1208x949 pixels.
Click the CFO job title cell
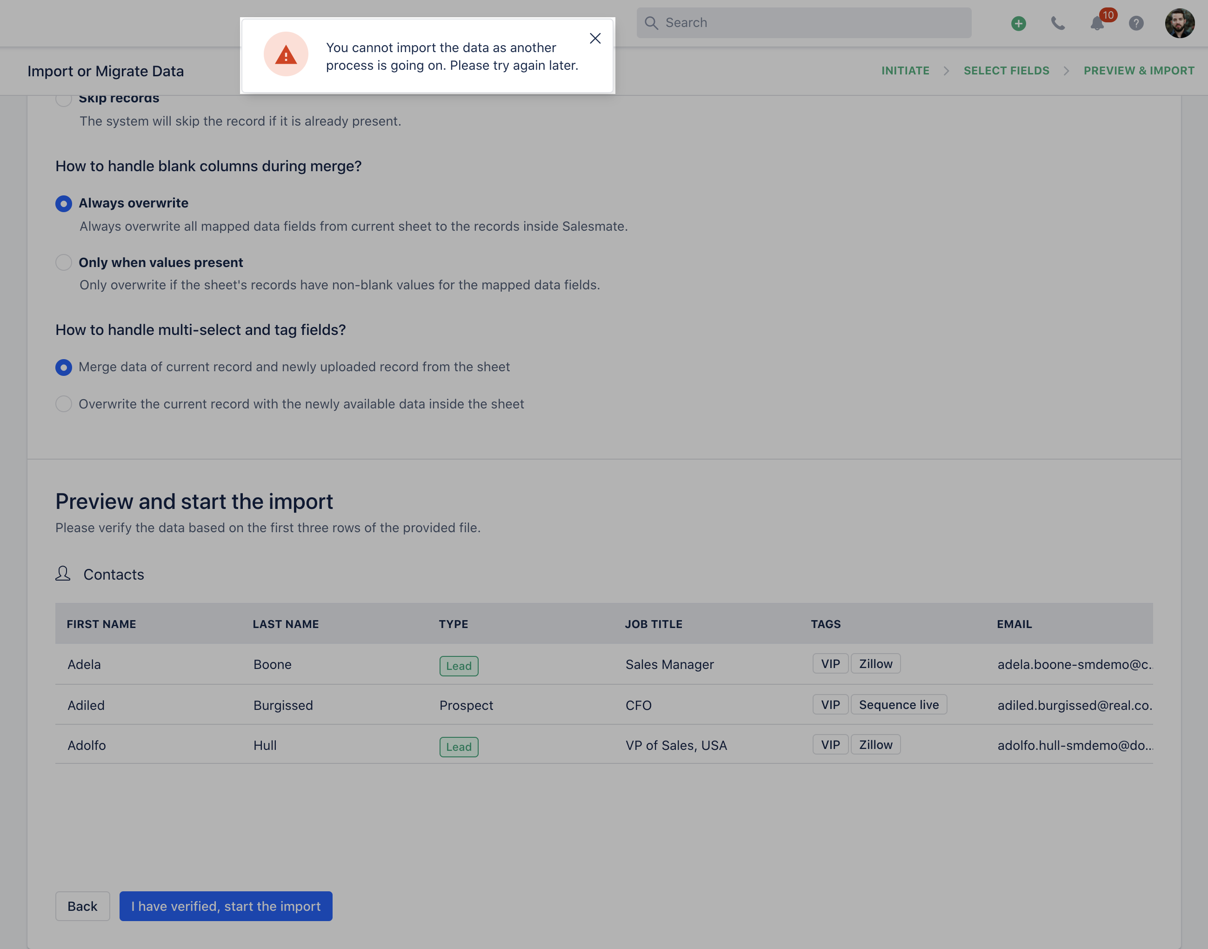pos(639,705)
